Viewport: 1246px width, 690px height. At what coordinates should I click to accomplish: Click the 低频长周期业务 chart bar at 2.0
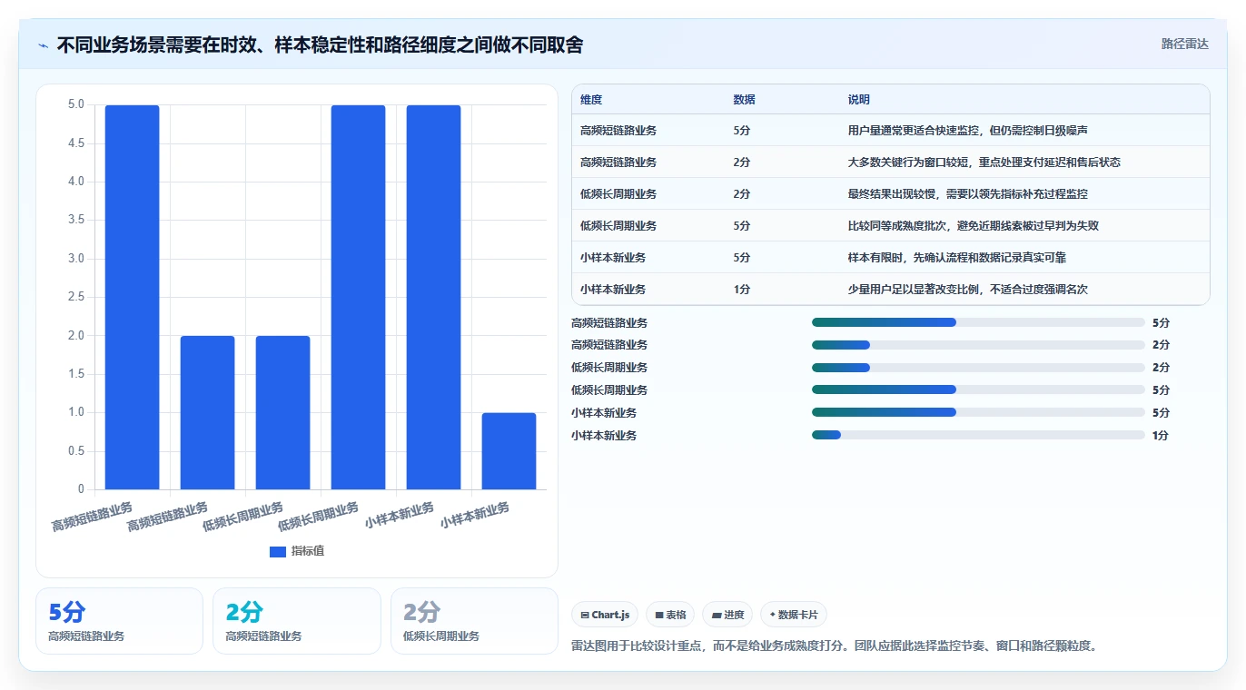[x=282, y=412]
